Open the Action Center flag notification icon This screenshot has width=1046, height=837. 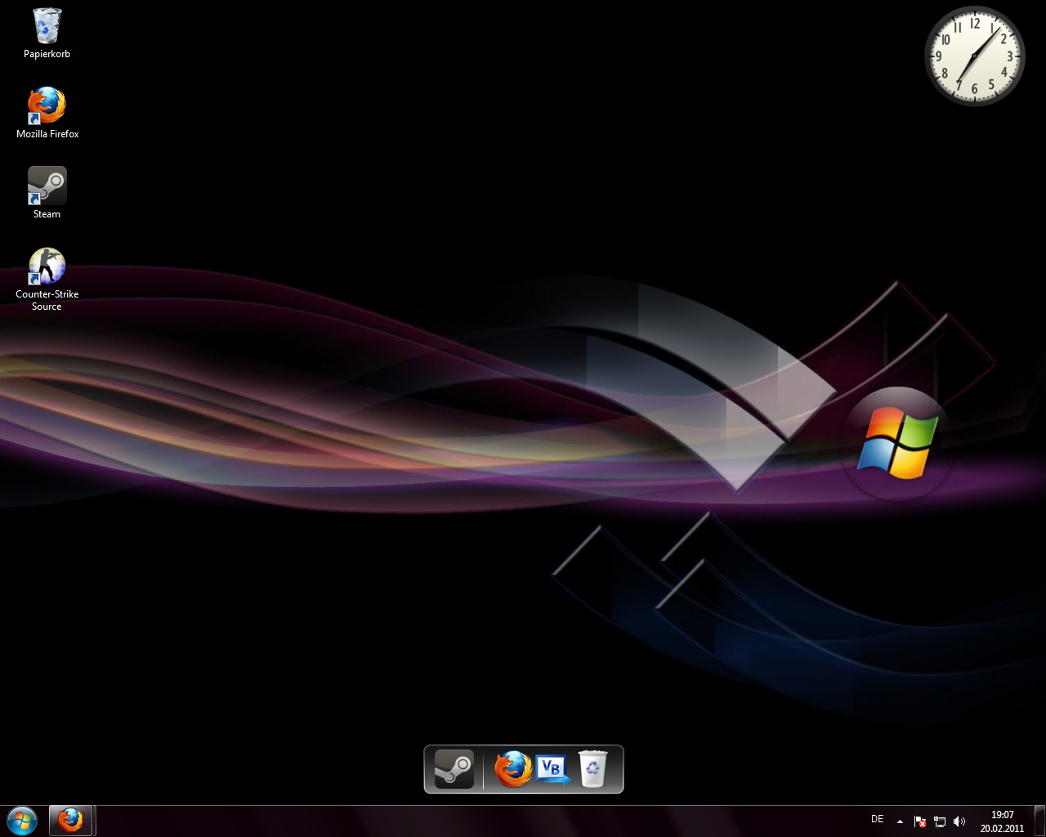pos(920,821)
